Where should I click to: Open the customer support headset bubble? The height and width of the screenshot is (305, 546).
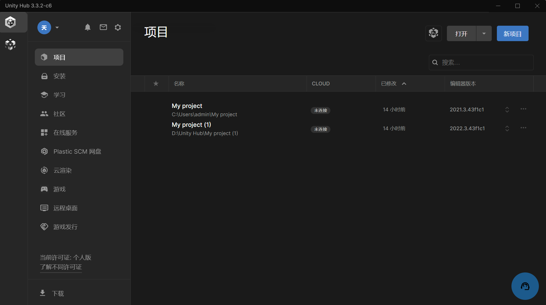(x=525, y=286)
